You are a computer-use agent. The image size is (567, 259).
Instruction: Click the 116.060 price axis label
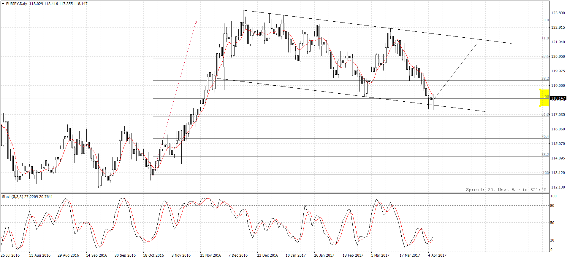(x=558, y=129)
